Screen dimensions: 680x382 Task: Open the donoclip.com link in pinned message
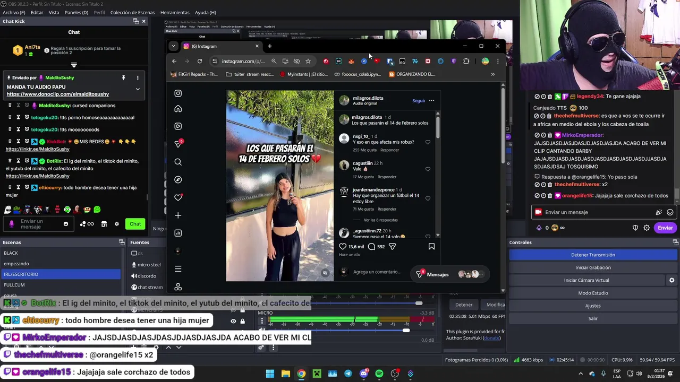tap(58, 94)
